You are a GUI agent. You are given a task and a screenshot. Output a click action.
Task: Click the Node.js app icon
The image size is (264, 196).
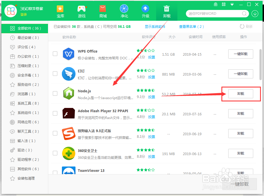point(68,93)
